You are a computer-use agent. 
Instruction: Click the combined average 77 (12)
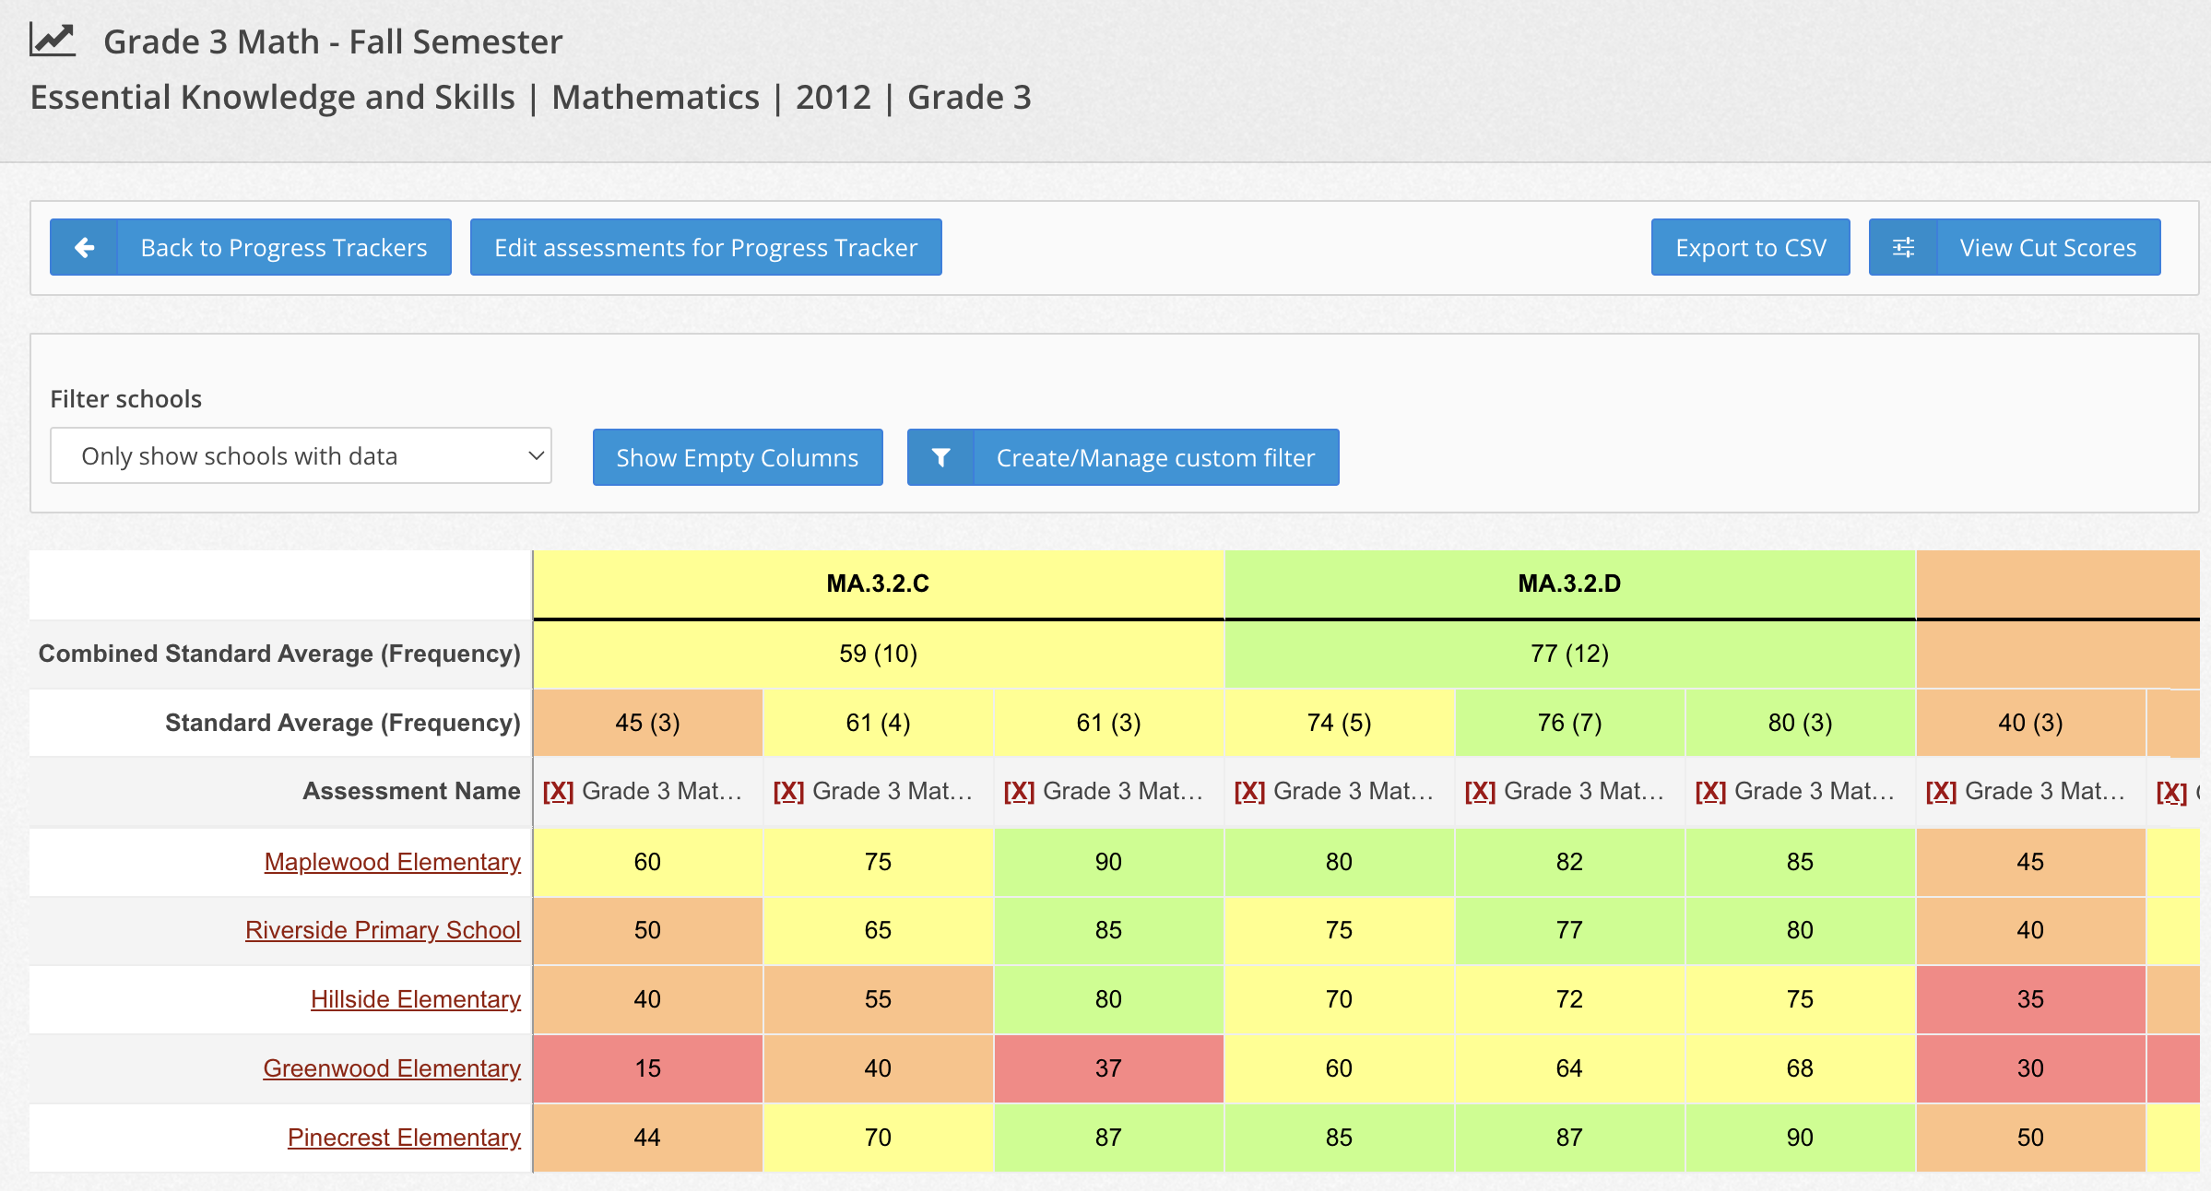[x=1570, y=654]
